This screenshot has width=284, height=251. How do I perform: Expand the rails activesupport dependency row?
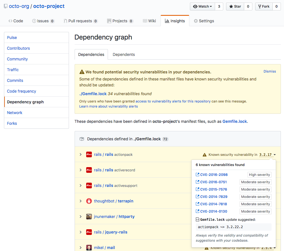pos(81,186)
